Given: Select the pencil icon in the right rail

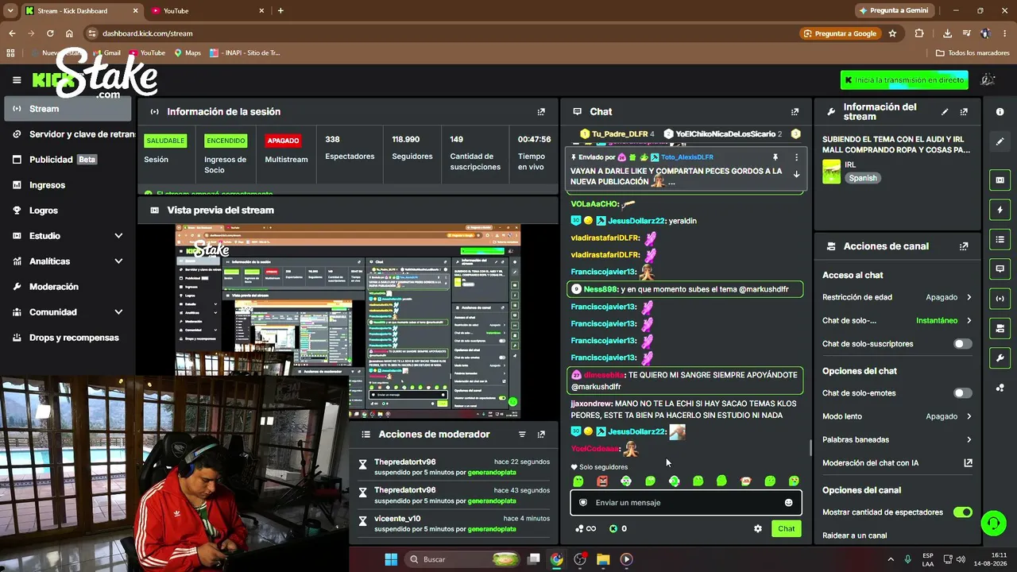Looking at the screenshot, I should coord(1000,141).
